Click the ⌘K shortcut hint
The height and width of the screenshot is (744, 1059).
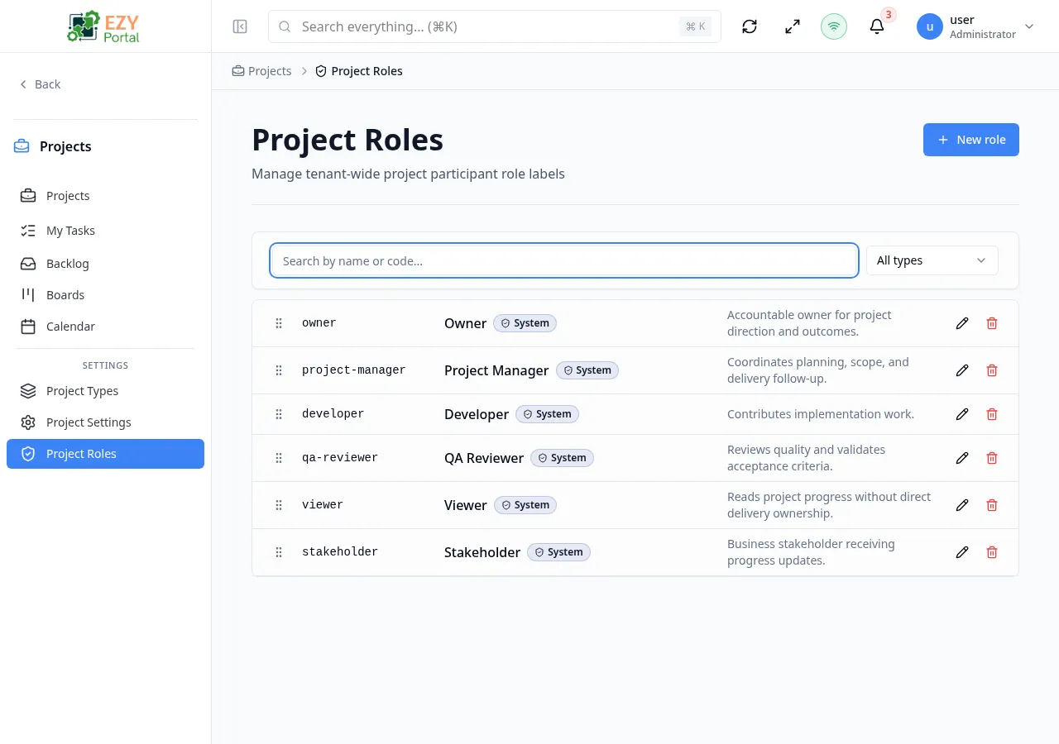[x=695, y=26]
